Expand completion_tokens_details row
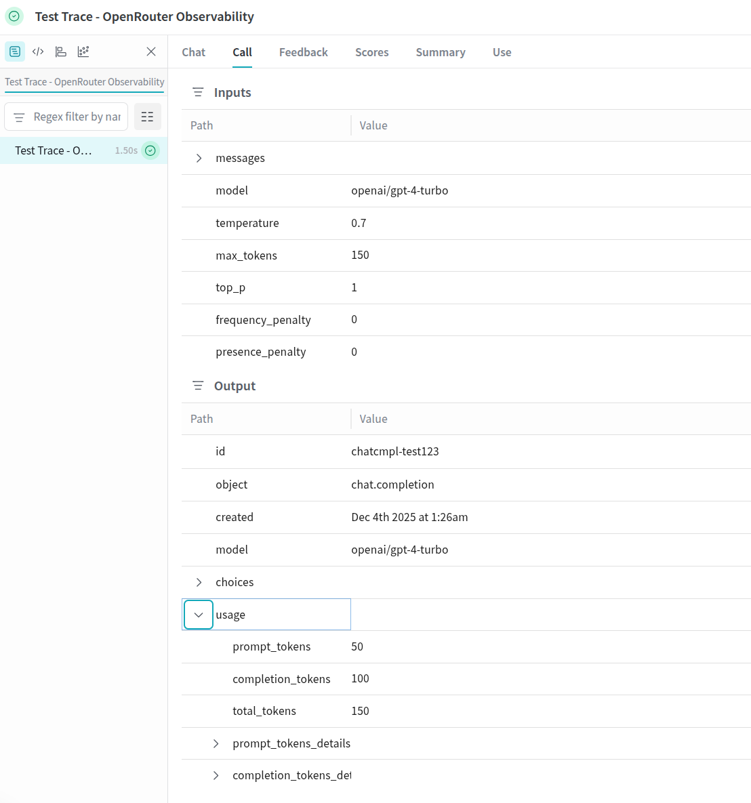The width and height of the screenshot is (751, 803). pos(216,775)
